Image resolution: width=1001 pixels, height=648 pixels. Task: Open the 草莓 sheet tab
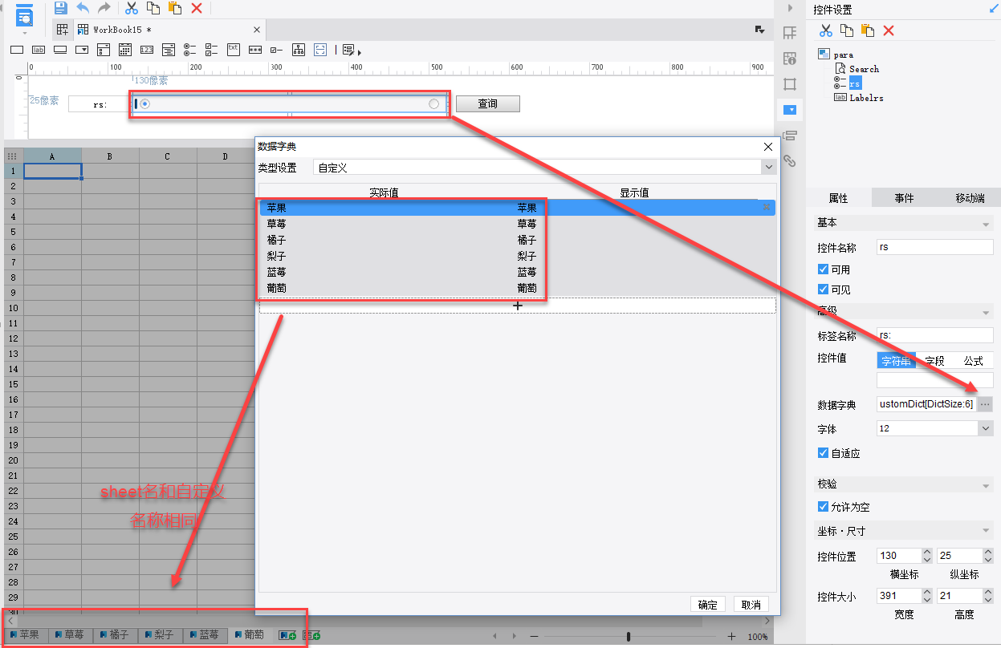70,634
